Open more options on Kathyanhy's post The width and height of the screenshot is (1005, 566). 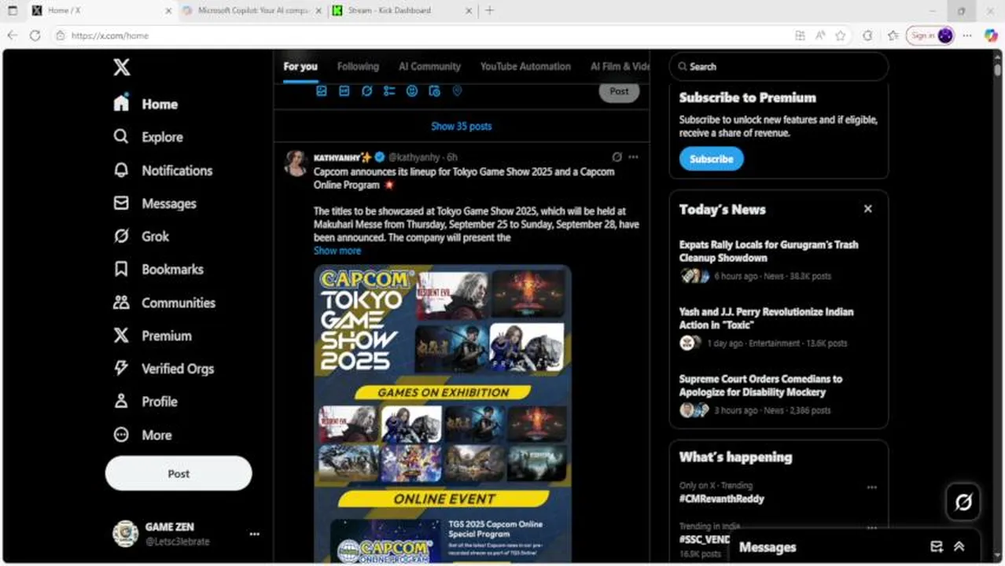pyautogui.click(x=633, y=157)
